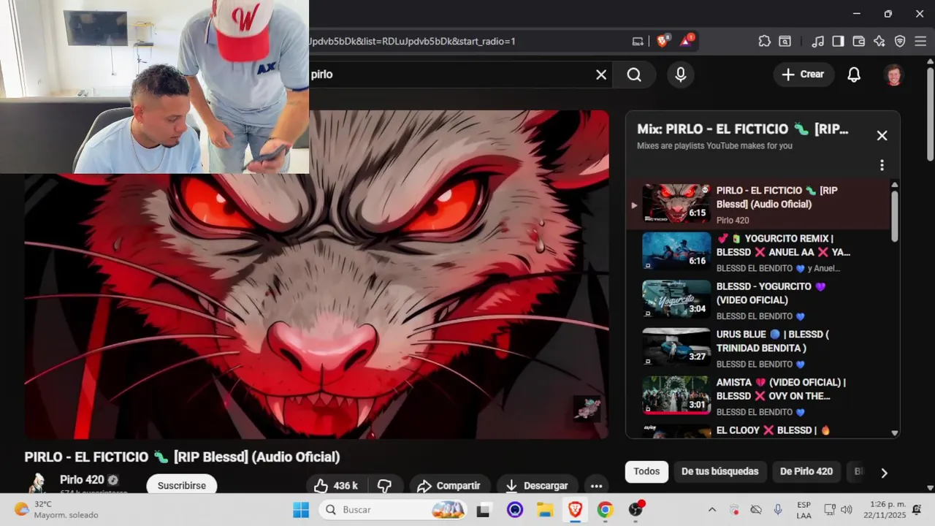Open Brave Rewards triangle icon

pyautogui.click(x=687, y=41)
